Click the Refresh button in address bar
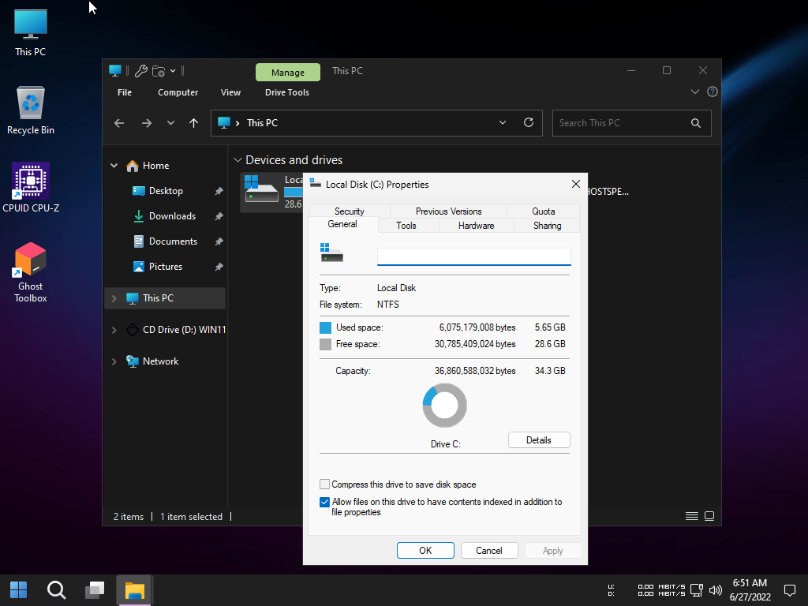Image resolution: width=808 pixels, height=606 pixels. click(529, 123)
